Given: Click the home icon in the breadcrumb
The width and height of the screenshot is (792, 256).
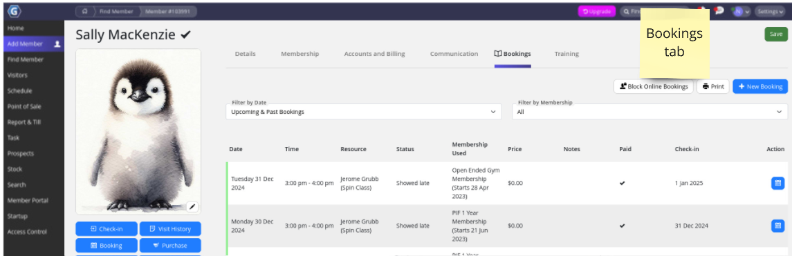Looking at the screenshot, I should pos(85,11).
